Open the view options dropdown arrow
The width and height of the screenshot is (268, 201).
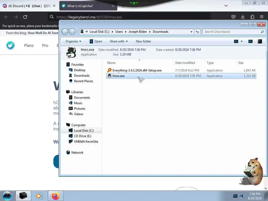[x=242, y=41]
